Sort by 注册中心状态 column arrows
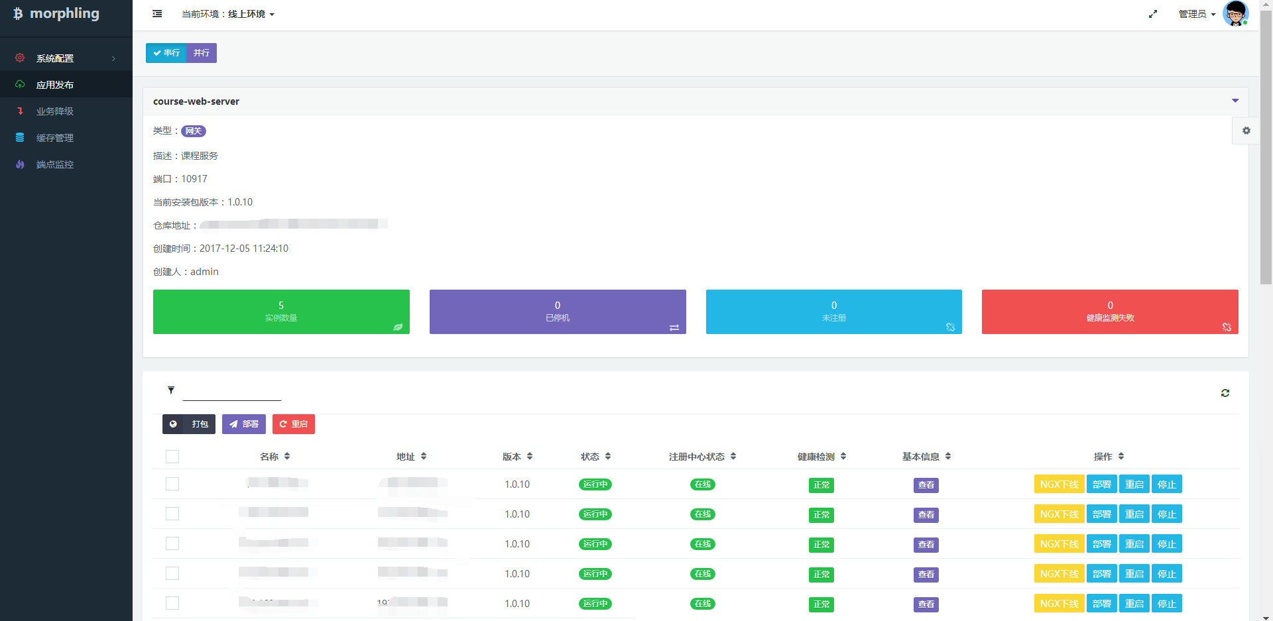Screen dimensions: 1273x621 [x=733, y=456]
